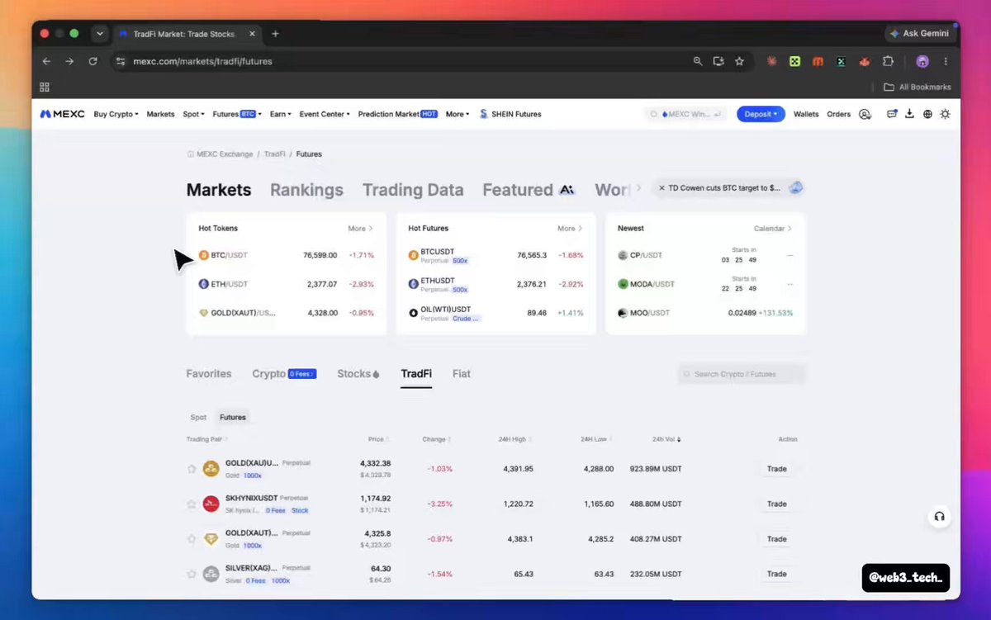Reload the page with the refresh icon
The height and width of the screenshot is (620, 991).
tap(92, 61)
